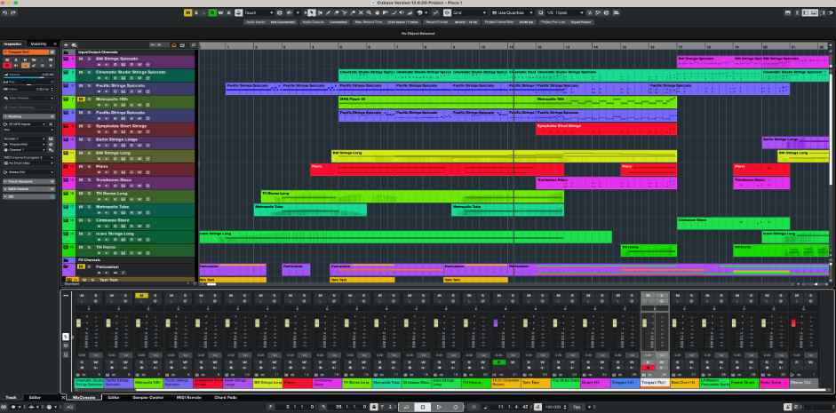Mute the BBI Strings Spiccato track
Viewport: 836px width, 413px height.
(x=81, y=59)
